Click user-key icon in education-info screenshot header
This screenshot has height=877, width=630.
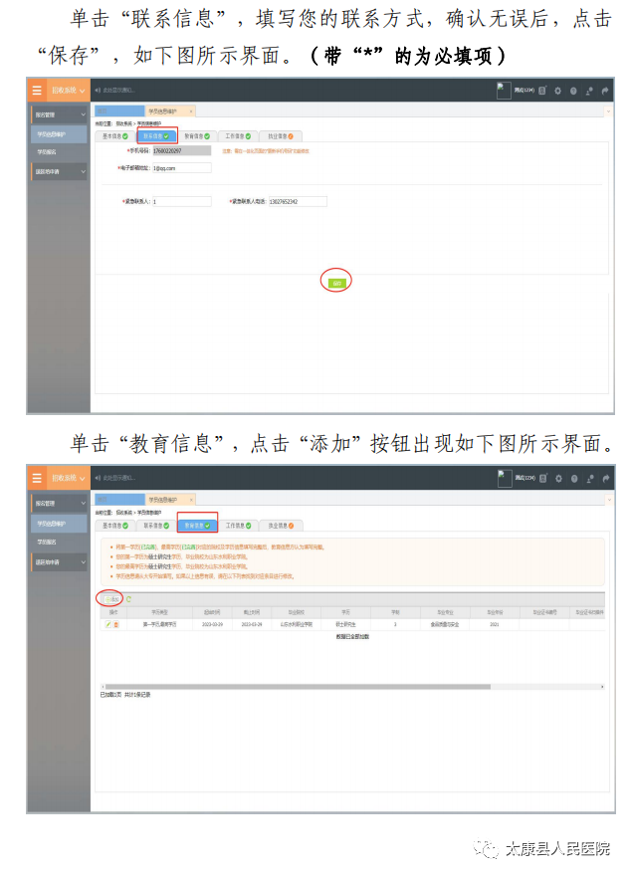click(590, 478)
